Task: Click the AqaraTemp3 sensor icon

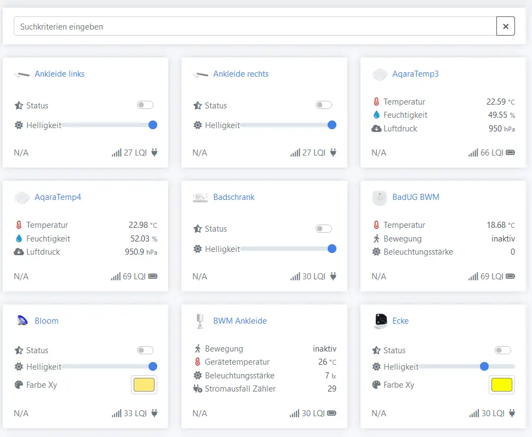Action: 380,74
